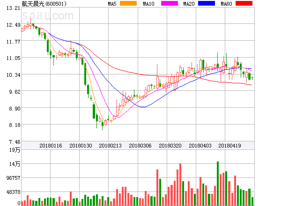Click the MA10 legend label
The image size is (281, 206).
click(148, 4)
